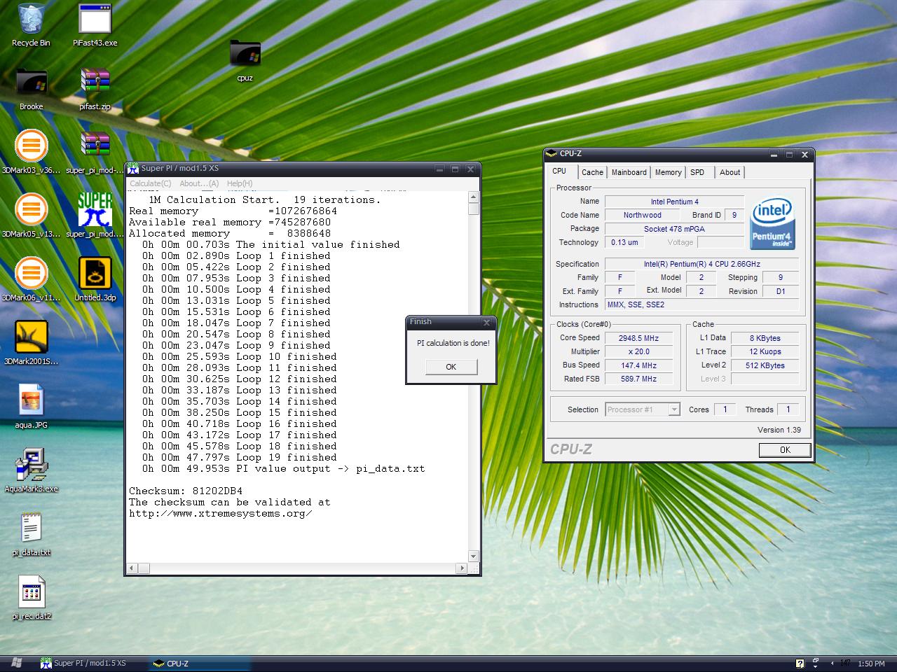Image resolution: width=897 pixels, height=672 pixels.
Task: Click the L1 Trace value 12 Kuops
Action: pos(765,351)
